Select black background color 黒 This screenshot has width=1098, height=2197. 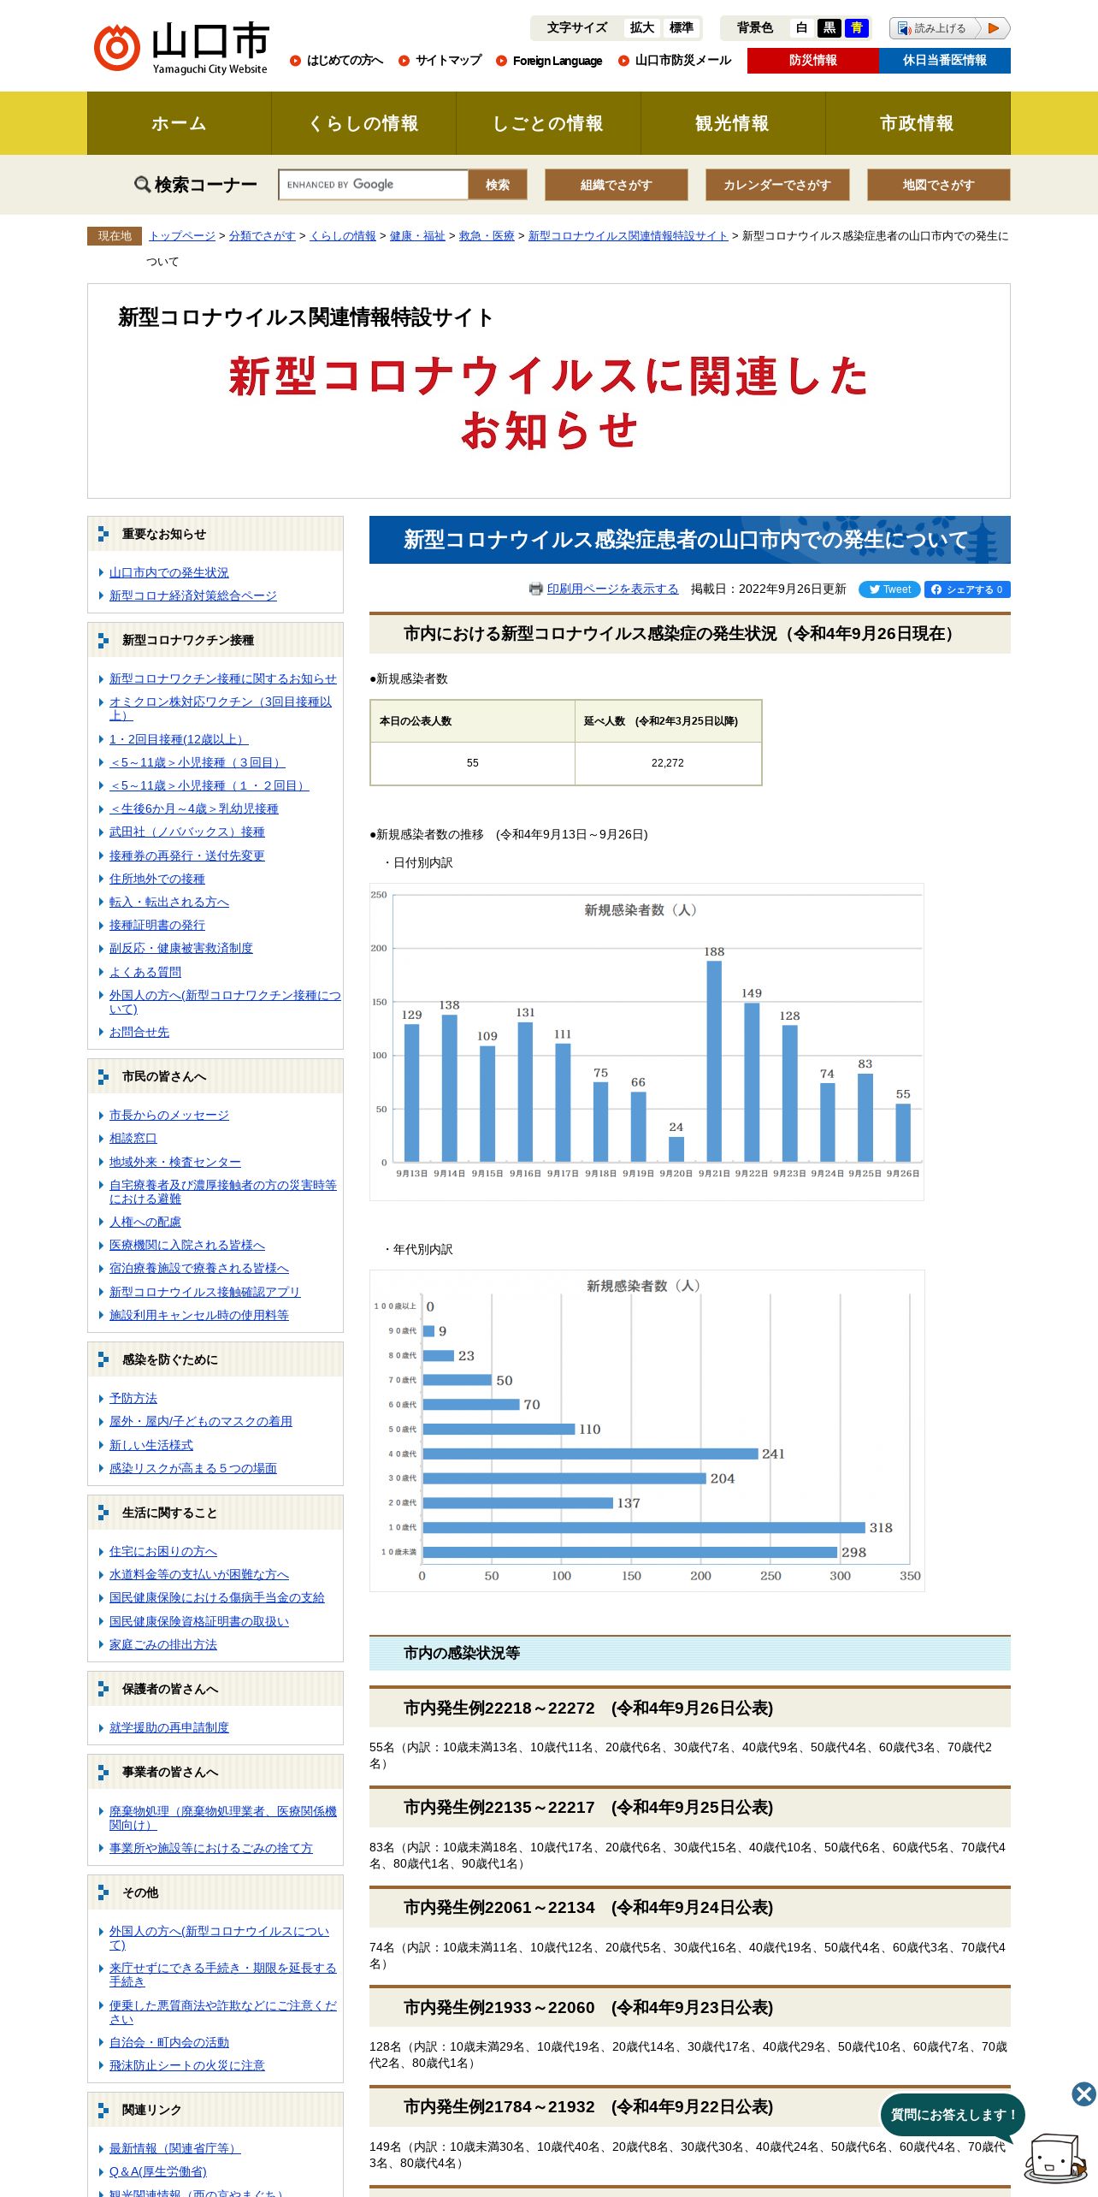click(x=829, y=28)
